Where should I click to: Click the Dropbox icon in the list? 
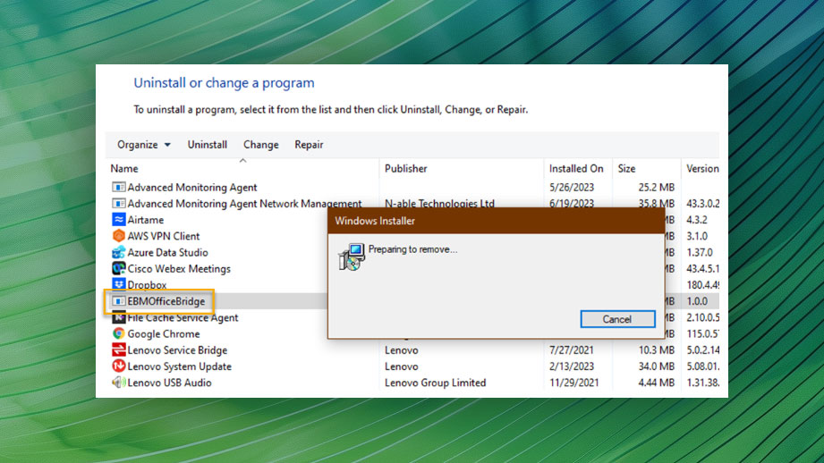(x=119, y=285)
